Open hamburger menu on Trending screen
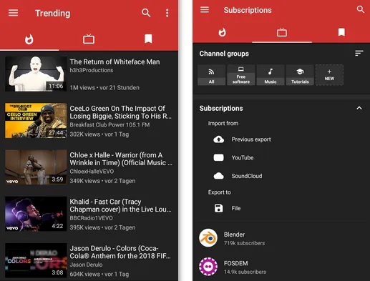370x281 pixels. tap(13, 13)
